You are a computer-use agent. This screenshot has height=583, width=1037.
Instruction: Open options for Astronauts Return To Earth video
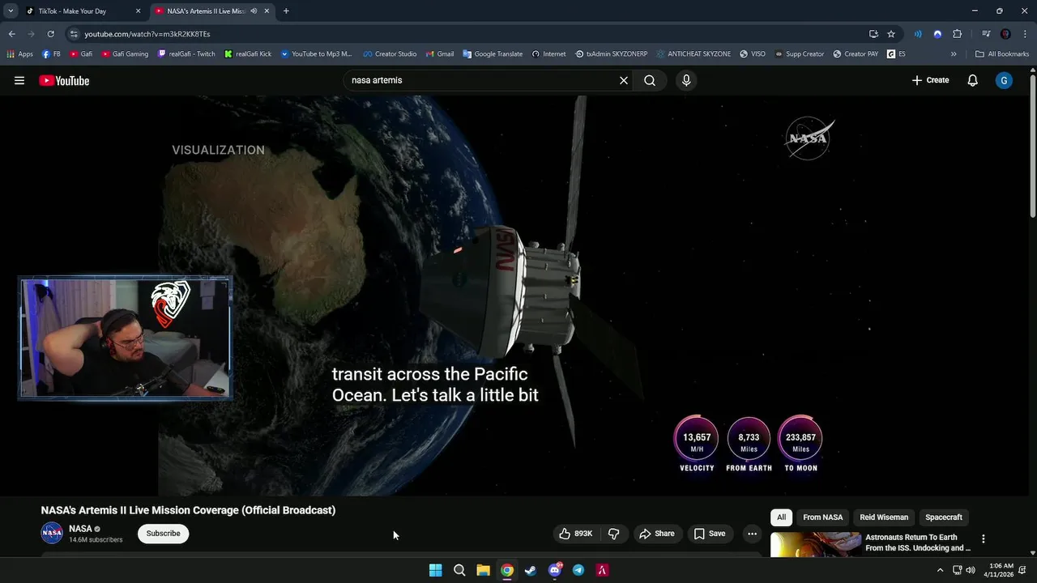[984, 538]
